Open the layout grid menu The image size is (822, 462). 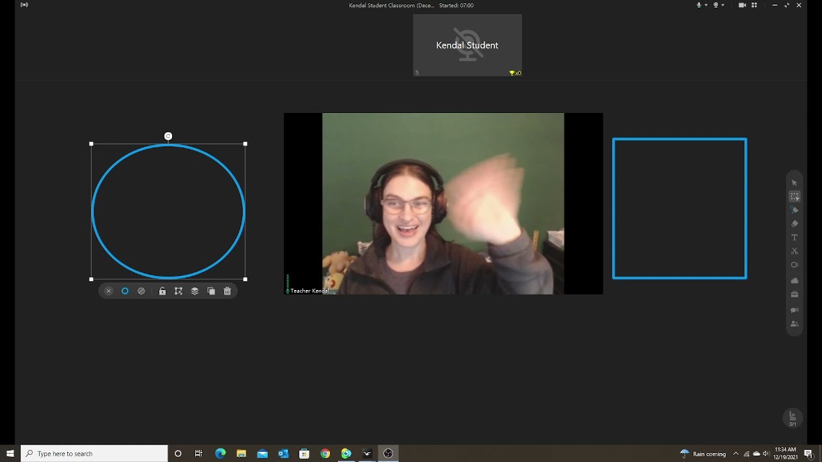pyautogui.click(x=755, y=5)
